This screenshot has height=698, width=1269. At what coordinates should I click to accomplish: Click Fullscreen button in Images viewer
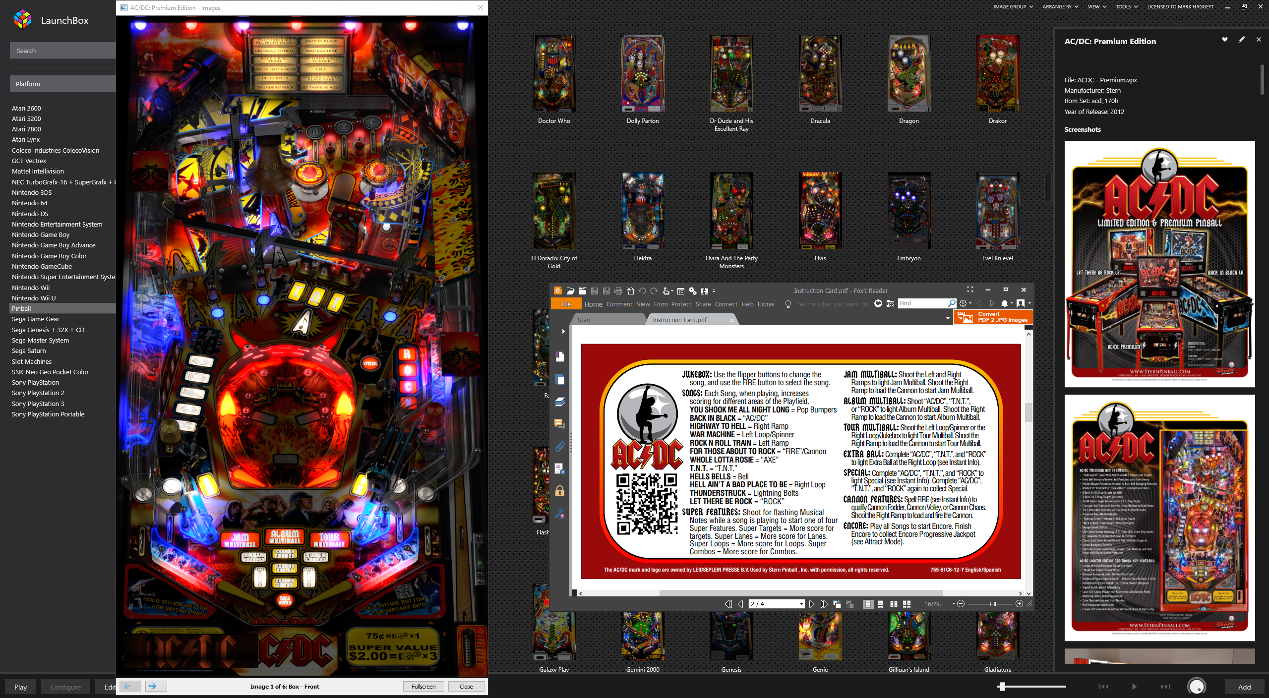pyautogui.click(x=423, y=687)
